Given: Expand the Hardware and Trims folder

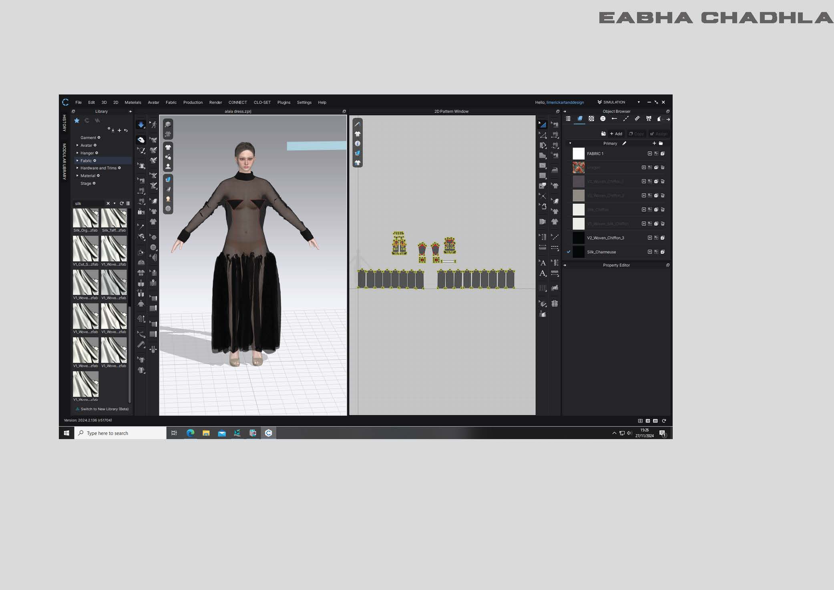Looking at the screenshot, I should pos(78,168).
